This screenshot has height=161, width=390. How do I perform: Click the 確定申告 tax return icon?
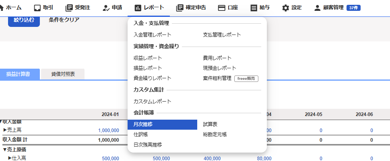tap(180, 8)
